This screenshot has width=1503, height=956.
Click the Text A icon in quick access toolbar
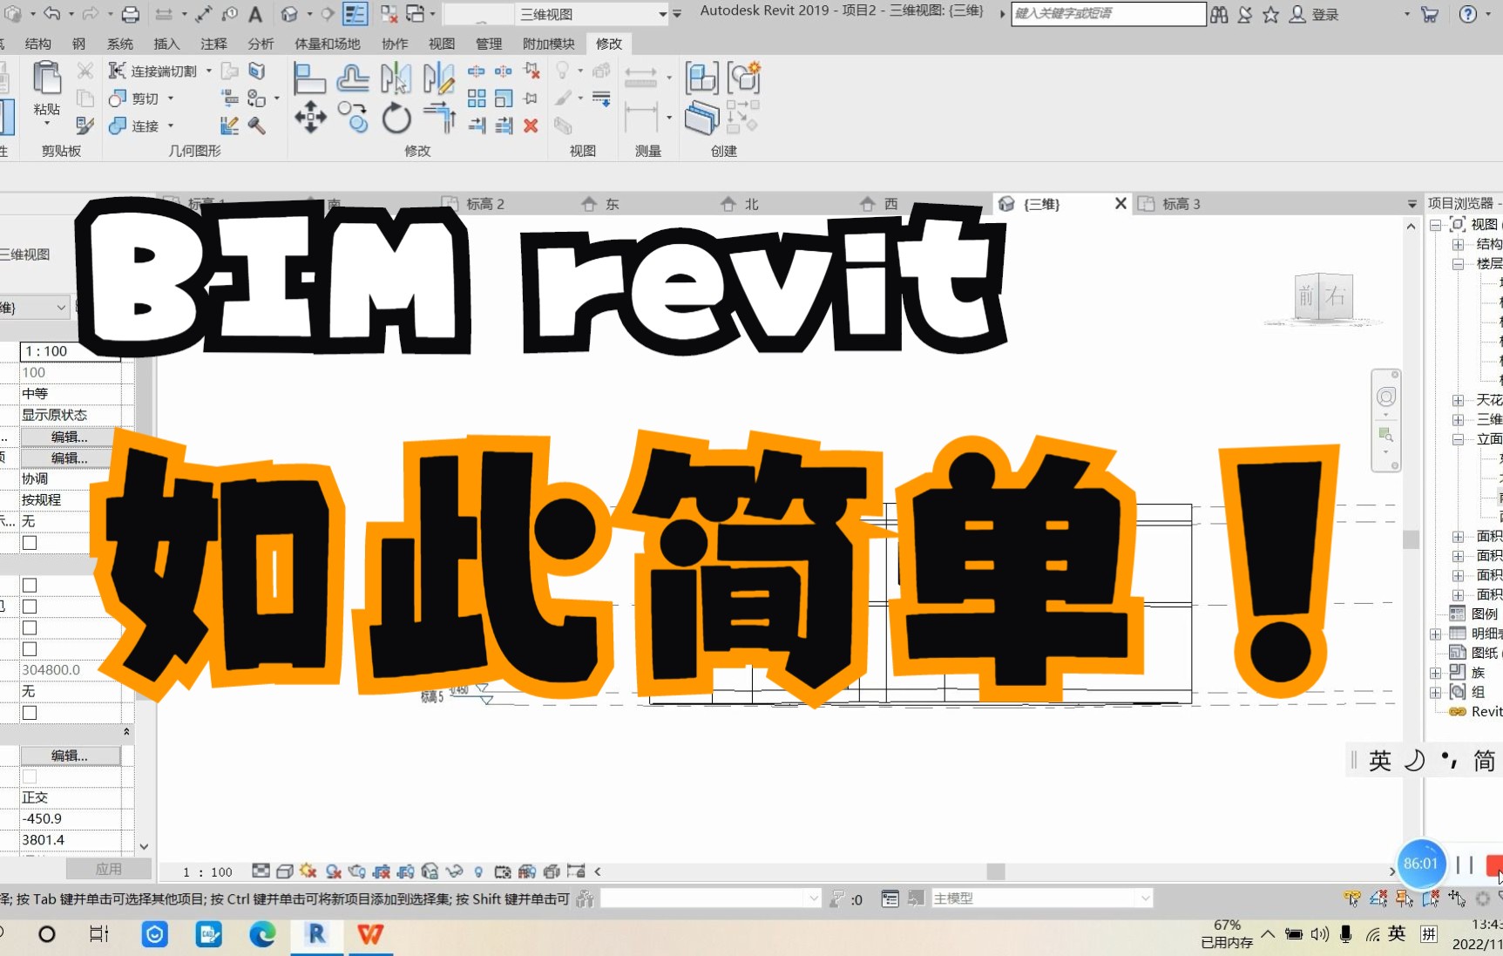[255, 14]
